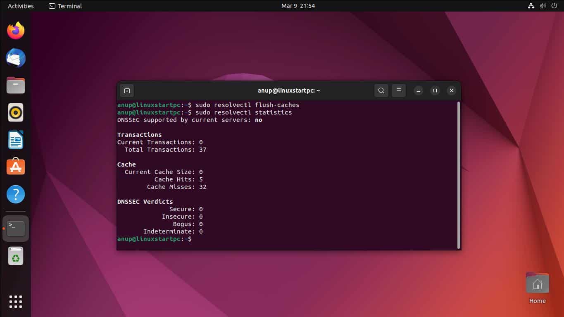Click the 'DNSSEC Verdicts' heading

[145, 202]
